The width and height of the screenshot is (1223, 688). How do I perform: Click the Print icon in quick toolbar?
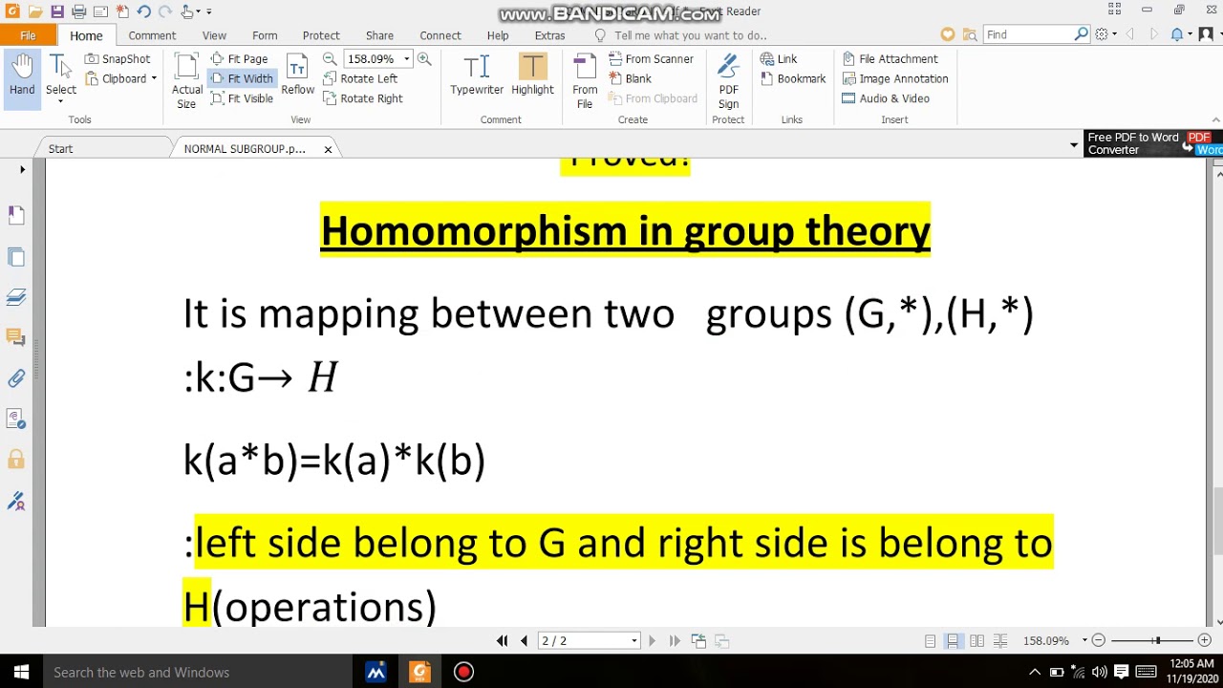coord(78,11)
